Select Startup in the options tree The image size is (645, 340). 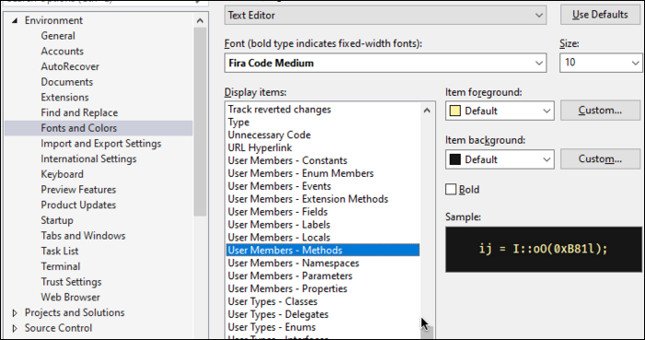point(57,220)
